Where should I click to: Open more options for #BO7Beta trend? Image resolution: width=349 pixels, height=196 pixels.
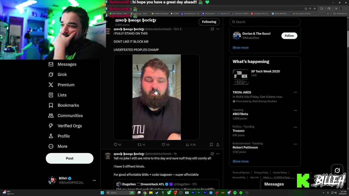pyautogui.click(x=295, y=111)
